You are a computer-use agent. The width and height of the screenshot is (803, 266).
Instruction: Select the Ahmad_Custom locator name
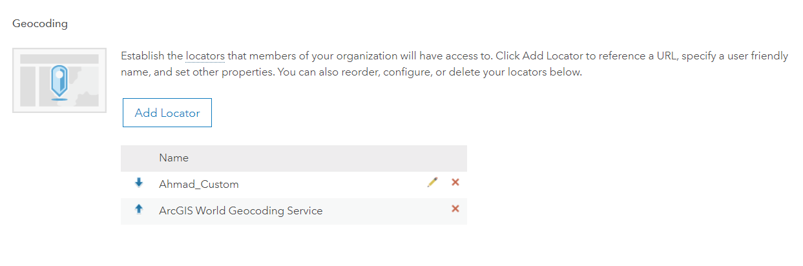pos(199,184)
